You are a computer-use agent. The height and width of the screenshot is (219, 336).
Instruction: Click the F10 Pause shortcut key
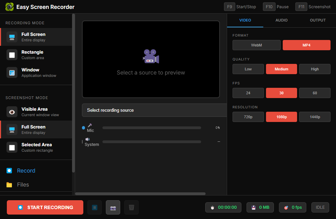(269, 7)
